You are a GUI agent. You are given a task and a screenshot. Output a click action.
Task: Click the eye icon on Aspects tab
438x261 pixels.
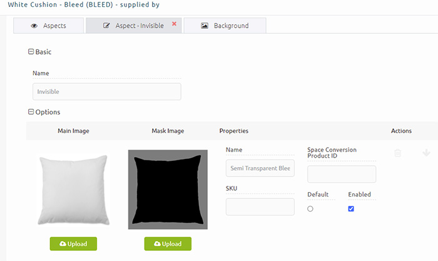(34, 26)
